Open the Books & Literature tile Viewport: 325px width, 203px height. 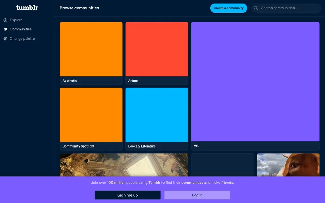pos(157,119)
